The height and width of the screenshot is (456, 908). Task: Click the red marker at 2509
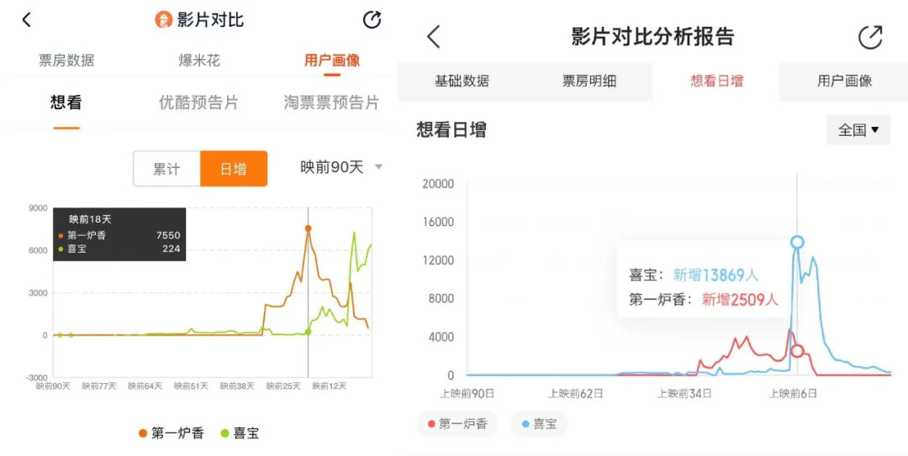click(x=797, y=351)
